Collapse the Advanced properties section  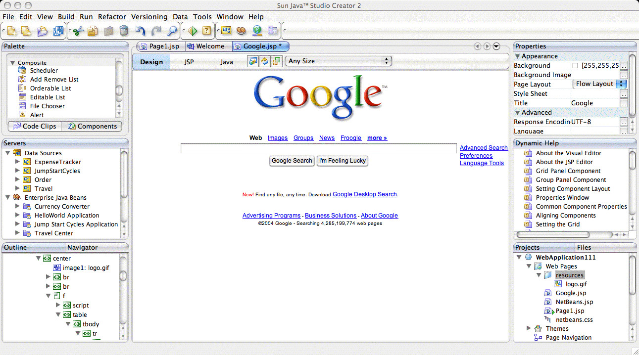click(518, 113)
